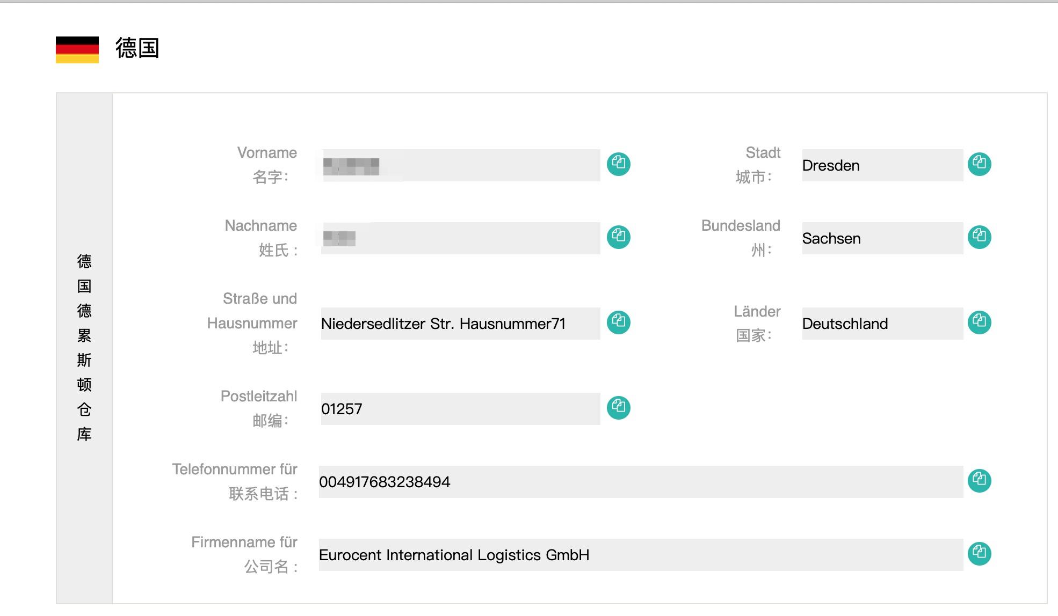1058x616 pixels.
Task: Click the Firmenname field with Eurocent
Action: tap(640, 555)
